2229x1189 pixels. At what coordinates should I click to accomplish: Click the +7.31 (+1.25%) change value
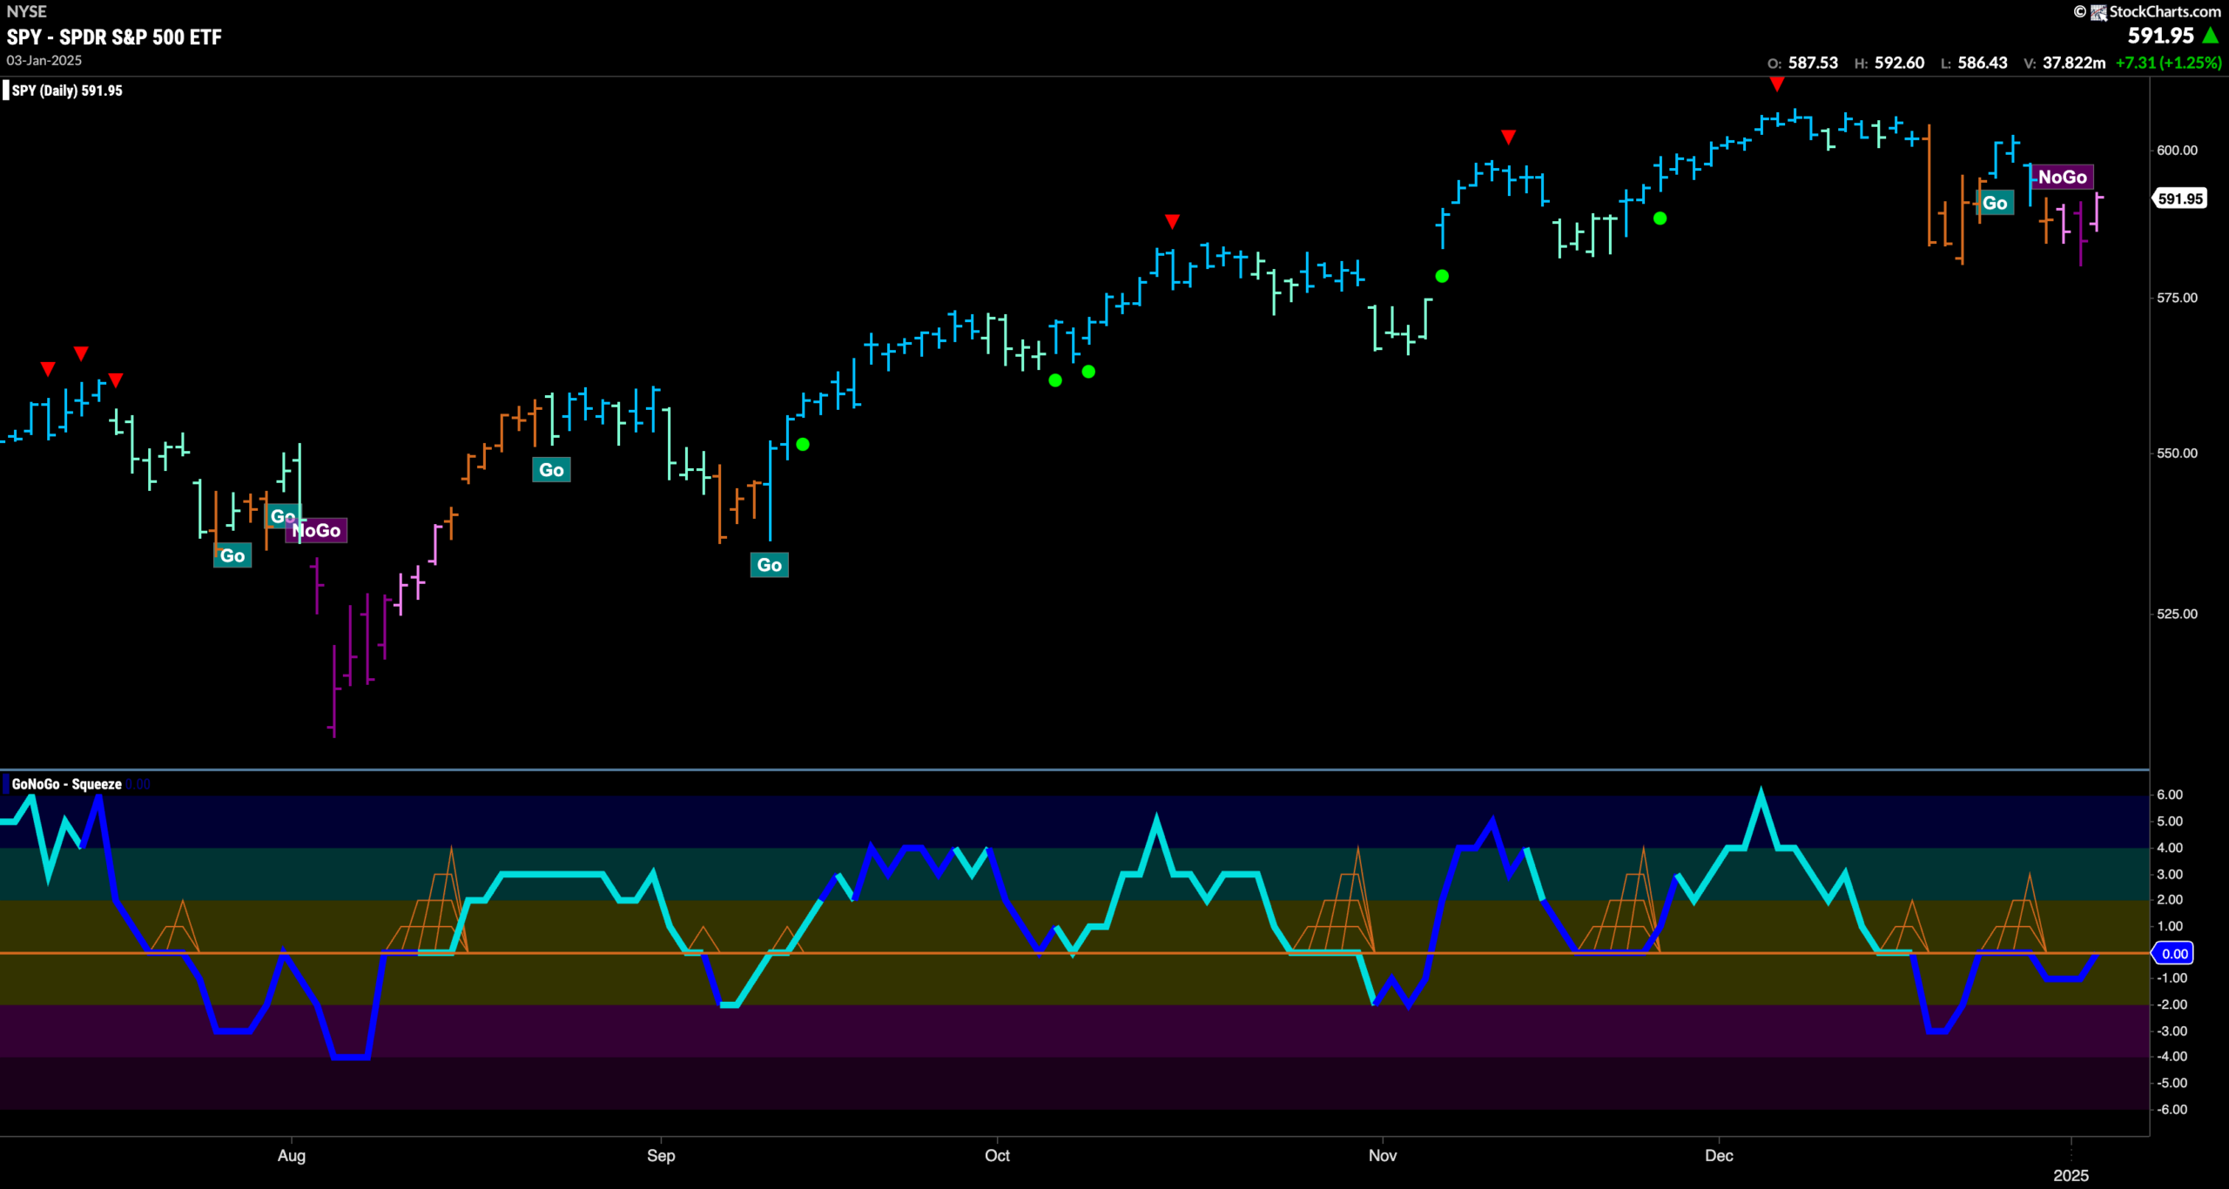[x=2168, y=63]
